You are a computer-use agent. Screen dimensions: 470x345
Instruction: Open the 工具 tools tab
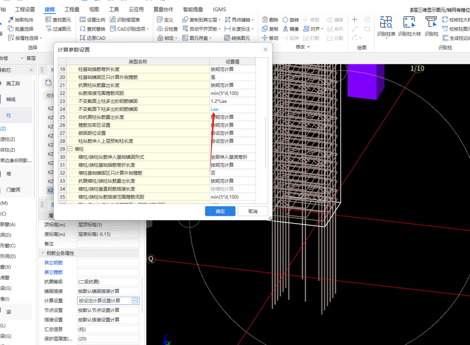point(114,9)
